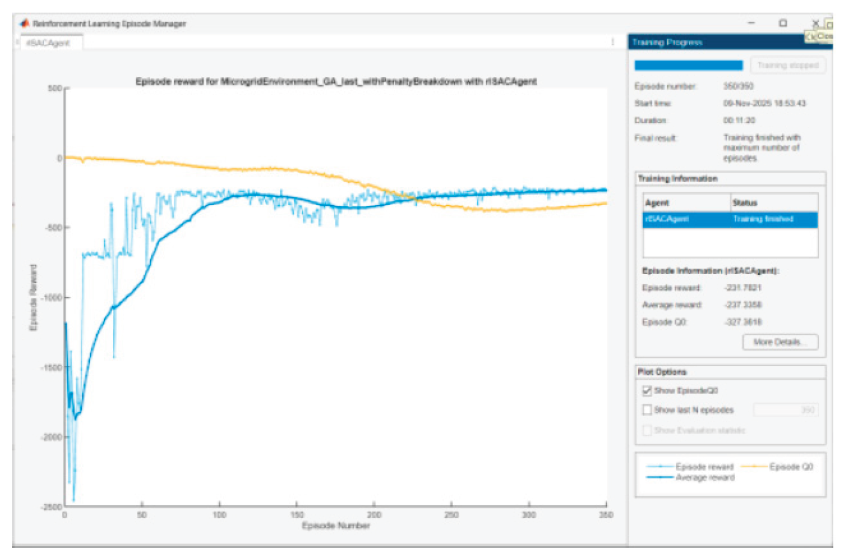Click the left arrow before the rlSACAgent tab
The width and height of the screenshot is (842, 560).
tap(17, 41)
